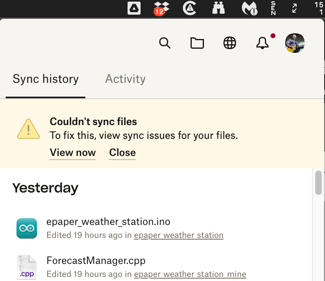
Task: Click the CleanMyMac alert icon in menu bar
Action: (x=190, y=8)
